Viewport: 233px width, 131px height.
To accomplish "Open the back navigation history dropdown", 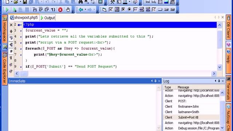I will point(85,10).
